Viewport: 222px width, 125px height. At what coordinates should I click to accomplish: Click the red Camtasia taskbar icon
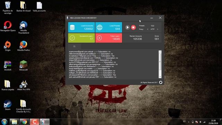pos(35,122)
